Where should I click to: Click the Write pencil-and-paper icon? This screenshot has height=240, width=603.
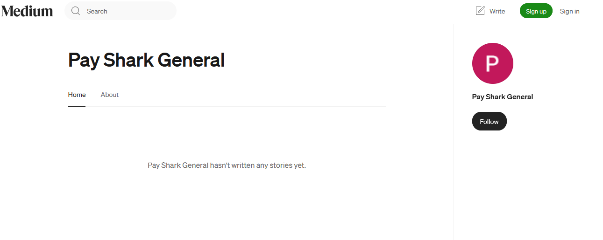click(480, 11)
